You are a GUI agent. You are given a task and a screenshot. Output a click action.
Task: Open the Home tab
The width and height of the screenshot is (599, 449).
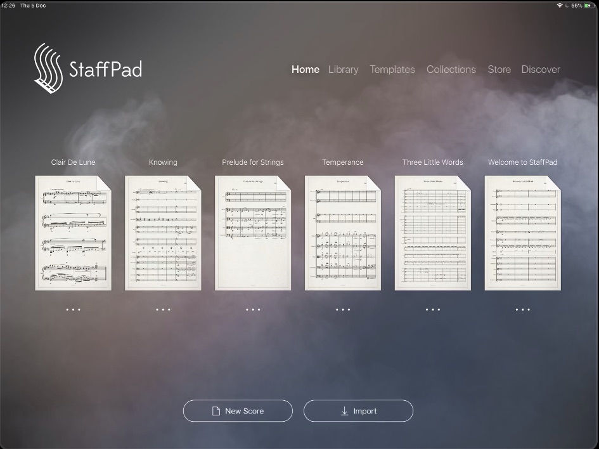tap(306, 70)
